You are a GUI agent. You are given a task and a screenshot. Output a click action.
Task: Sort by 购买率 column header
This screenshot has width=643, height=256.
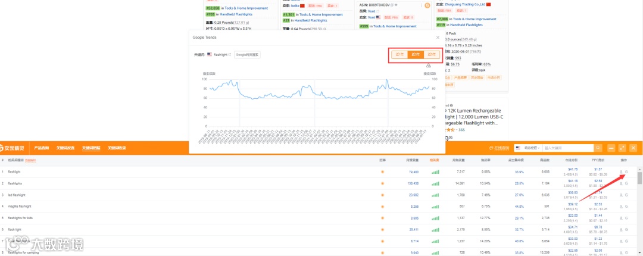tap(486, 160)
